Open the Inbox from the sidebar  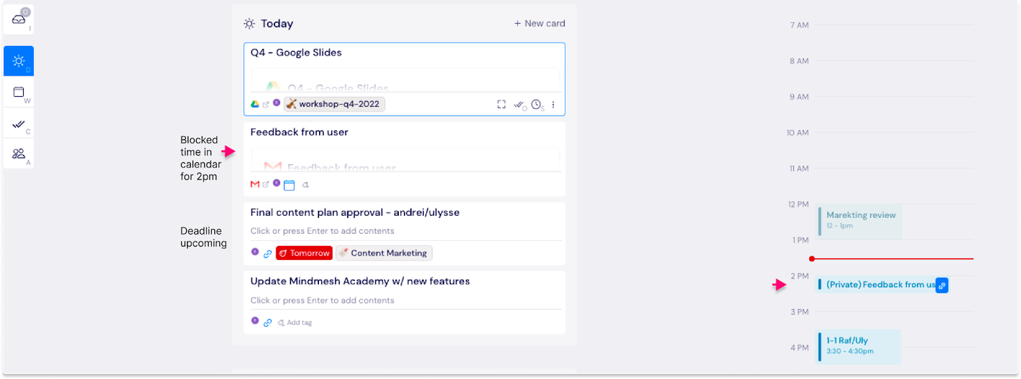pyautogui.click(x=19, y=18)
